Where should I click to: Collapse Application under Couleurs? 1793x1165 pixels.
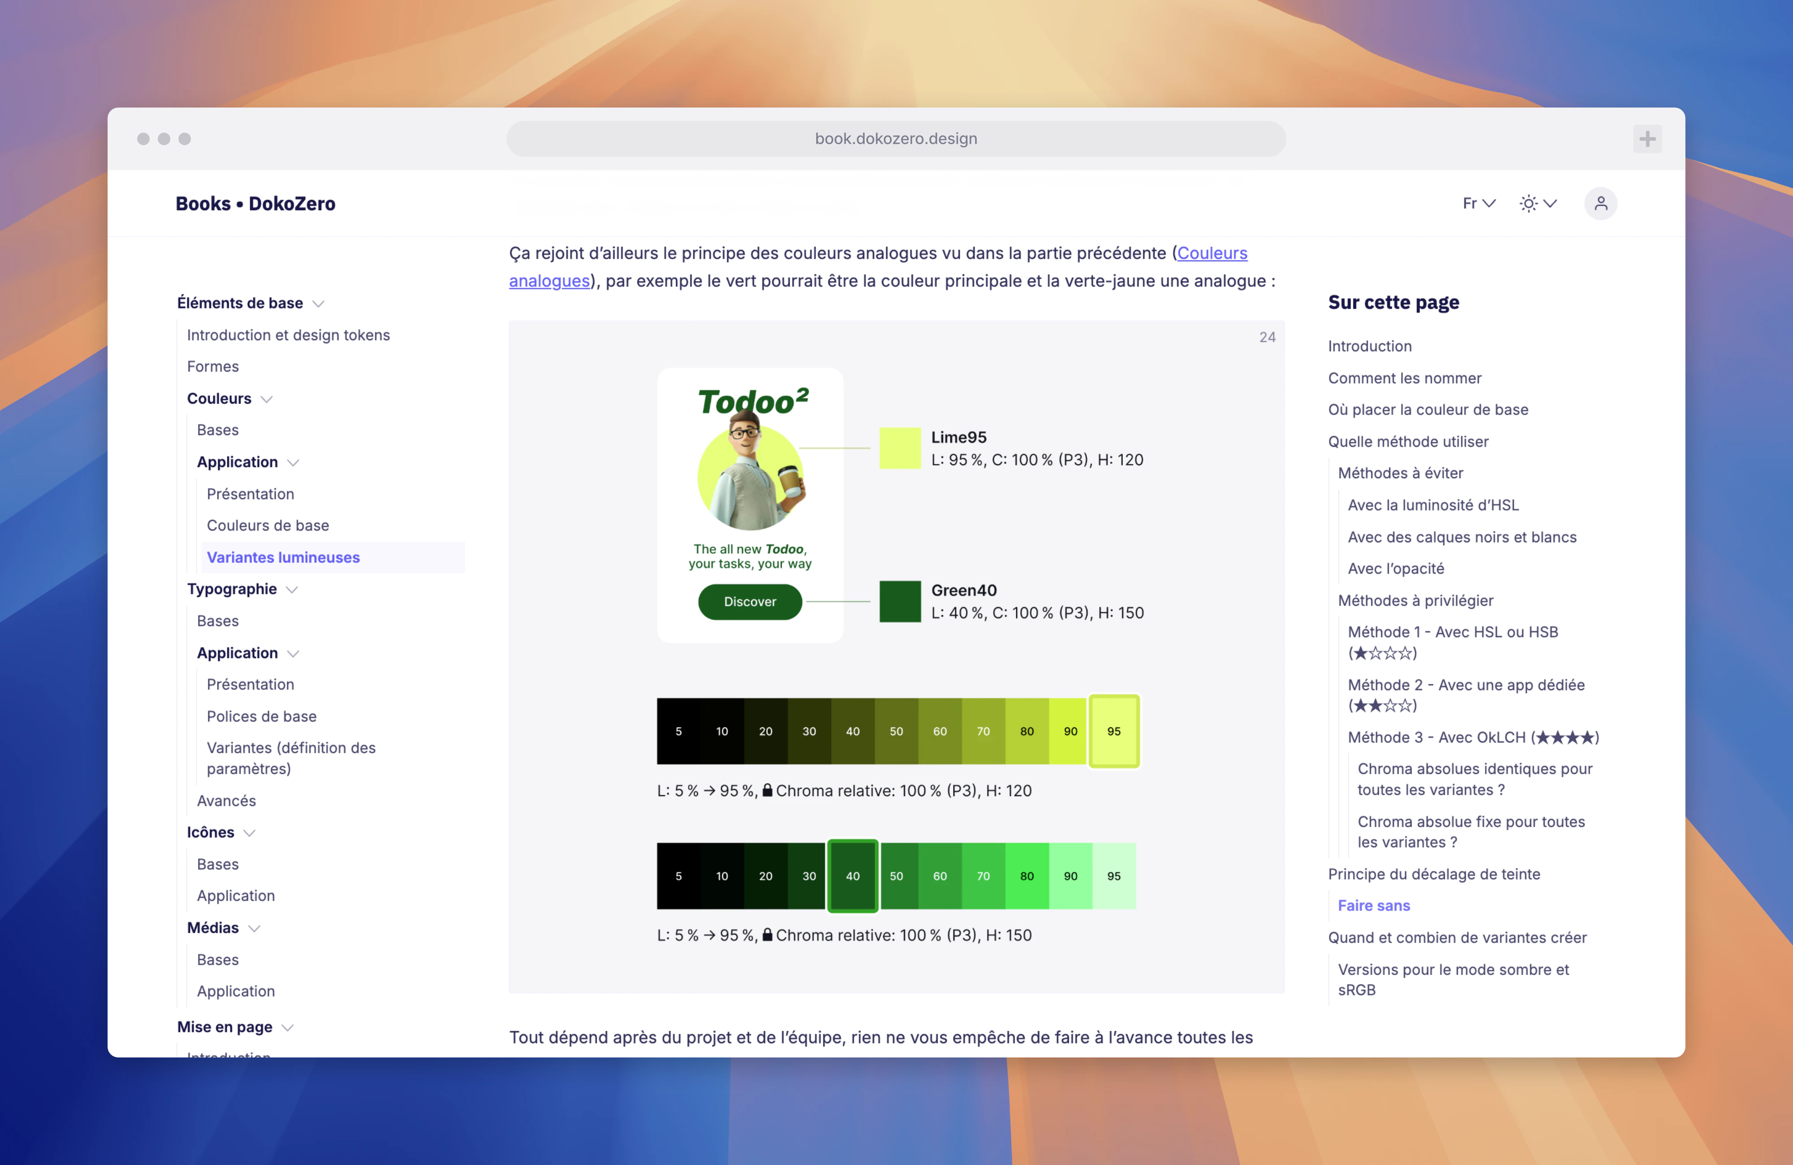click(x=293, y=462)
